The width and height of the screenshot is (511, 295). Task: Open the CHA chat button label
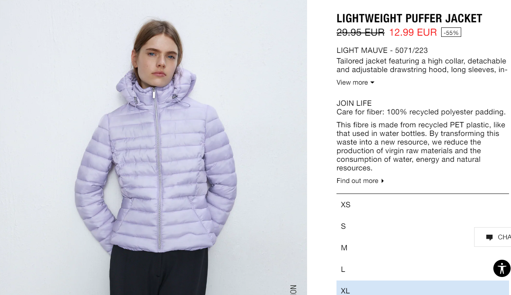(x=504, y=237)
